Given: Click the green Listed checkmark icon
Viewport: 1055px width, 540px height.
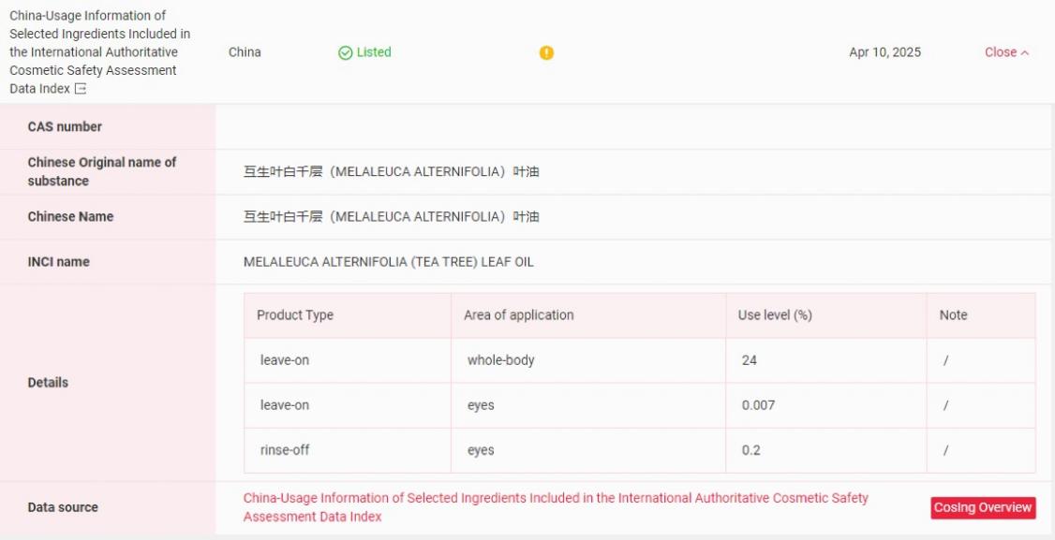Looking at the screenshot, I should point(345,52).
